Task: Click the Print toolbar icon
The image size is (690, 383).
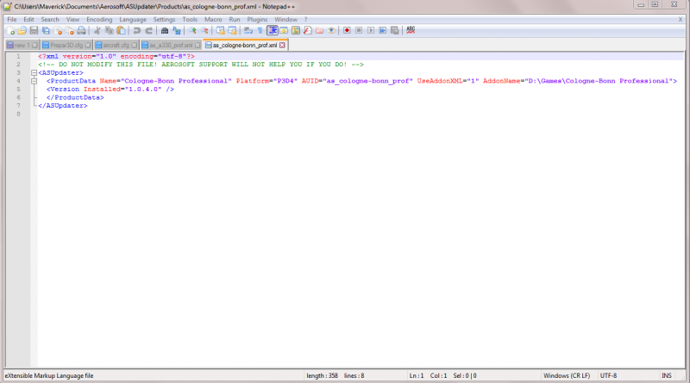Action: [81, 30]
